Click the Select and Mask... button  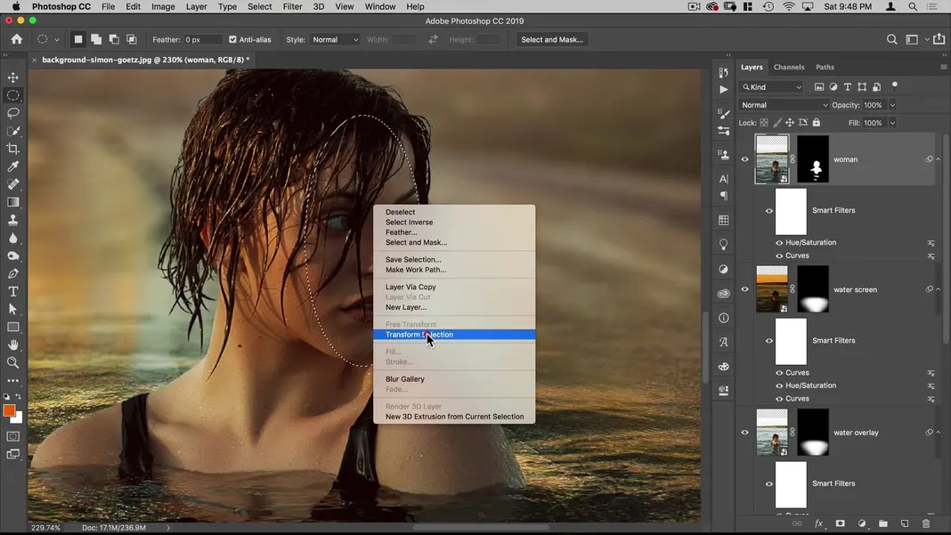pos(552,39)
